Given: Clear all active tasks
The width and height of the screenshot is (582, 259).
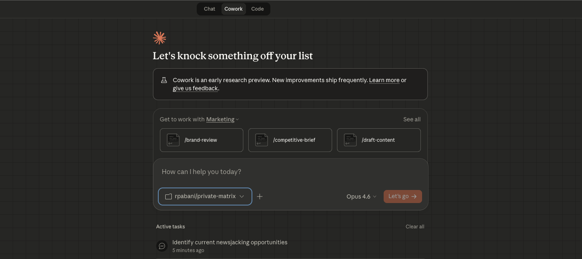Looking at the screenshot, I should tap(415, 226).
